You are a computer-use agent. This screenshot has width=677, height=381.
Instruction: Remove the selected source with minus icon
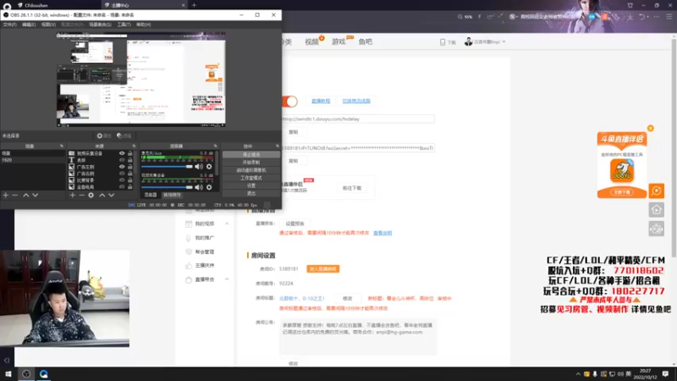coord(81,196)
